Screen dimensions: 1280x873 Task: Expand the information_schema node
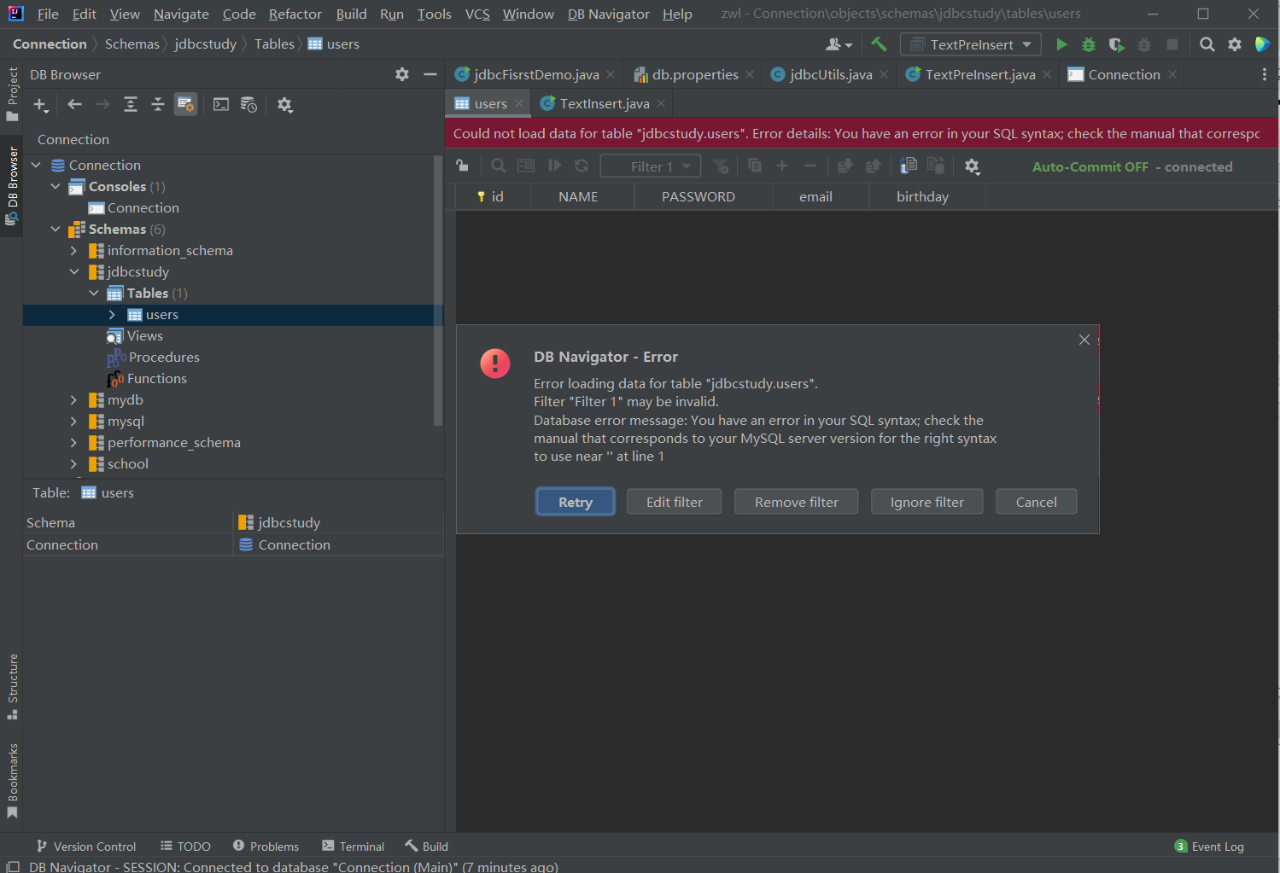(x=73, y=251)
